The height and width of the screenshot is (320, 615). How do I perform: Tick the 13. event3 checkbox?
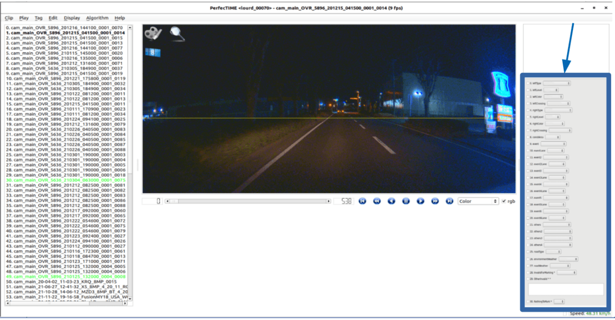coord(528,170)
